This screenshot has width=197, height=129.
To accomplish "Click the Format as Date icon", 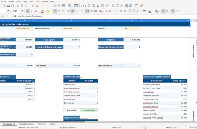I will click(x=115, y=11).
